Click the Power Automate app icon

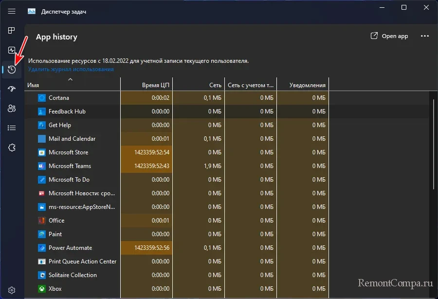coord(42,248)
